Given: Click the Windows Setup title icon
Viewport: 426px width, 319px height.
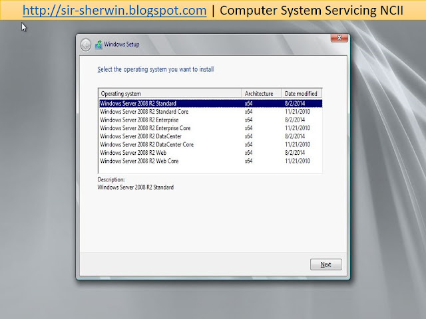Looking at the screenshot, I should [99, 45].
